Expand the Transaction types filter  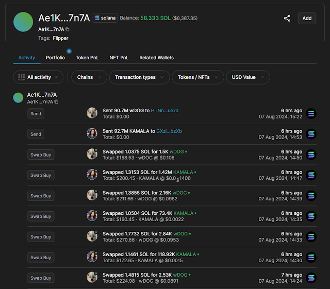pos(139,77)
